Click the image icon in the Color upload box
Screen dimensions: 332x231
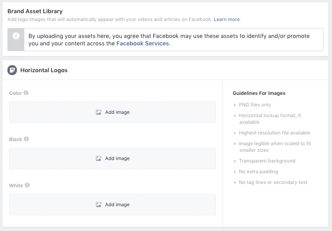(99, 112)
